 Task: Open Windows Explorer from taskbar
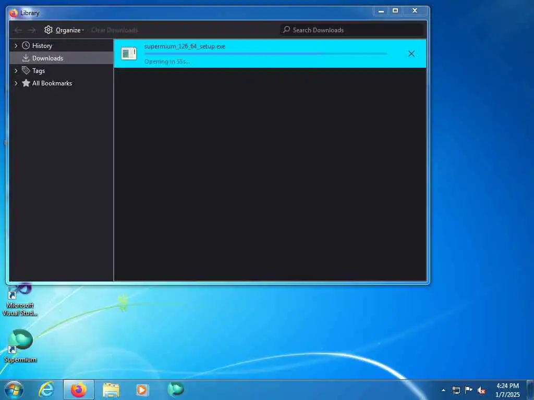point(111,390)
